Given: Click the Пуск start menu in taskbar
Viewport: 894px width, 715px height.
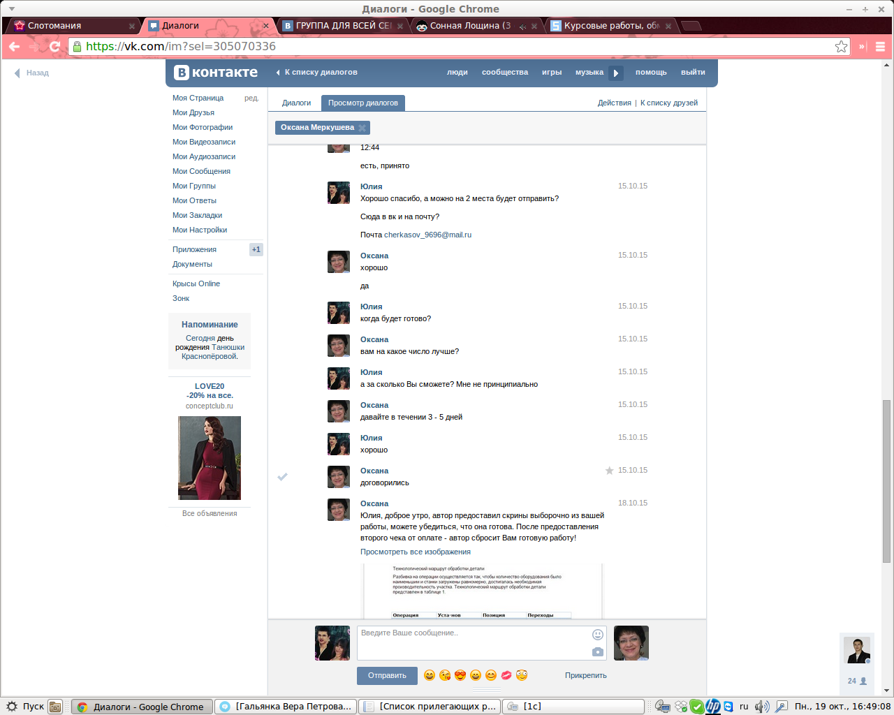Looking at the screenshot, I should [x=25, y=707].
